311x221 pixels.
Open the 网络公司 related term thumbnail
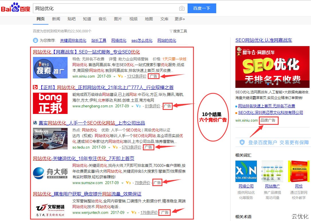pos(246,171)
